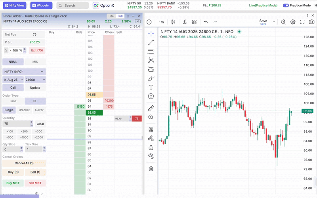
Task: Click the trash icon to remove drawings
Action: (151, 168)
